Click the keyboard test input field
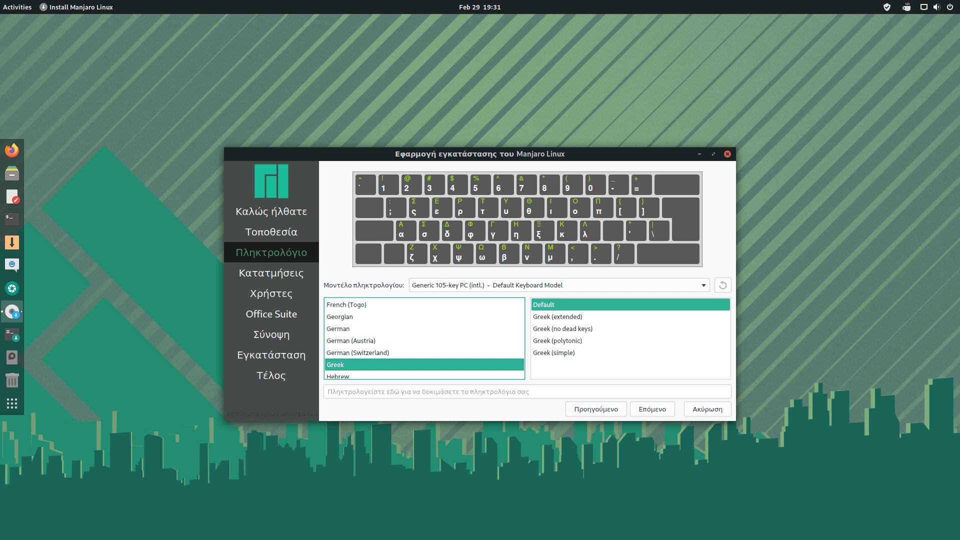 tap(527, 391)
